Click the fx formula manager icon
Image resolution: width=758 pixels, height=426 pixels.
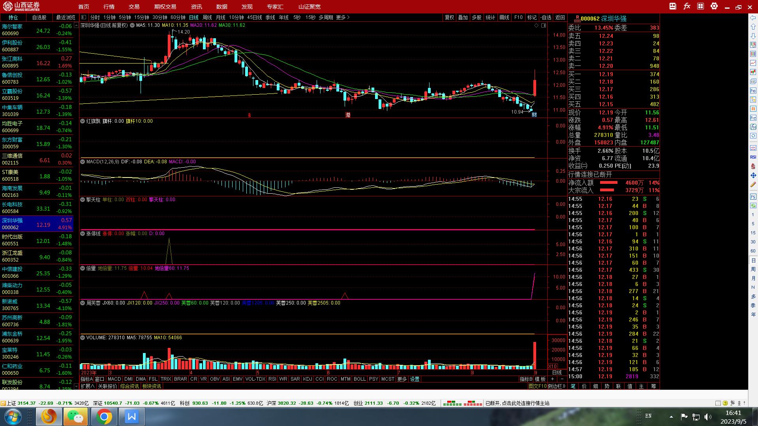687,6
